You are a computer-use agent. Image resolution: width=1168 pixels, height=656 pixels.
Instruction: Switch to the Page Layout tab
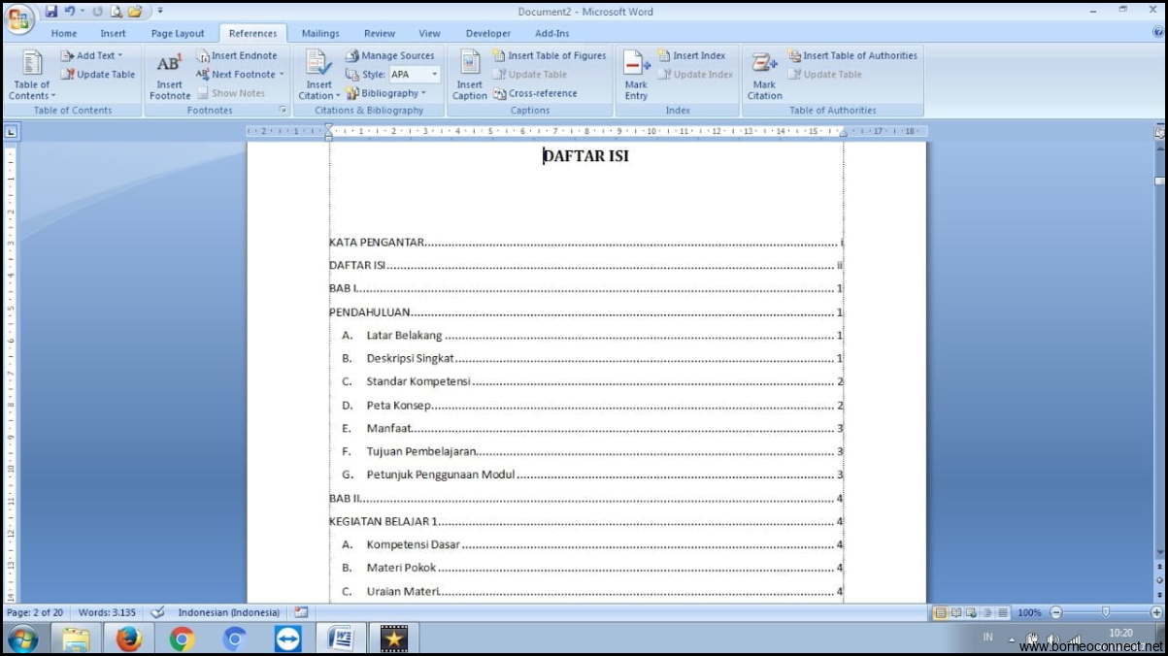[178, 34]
